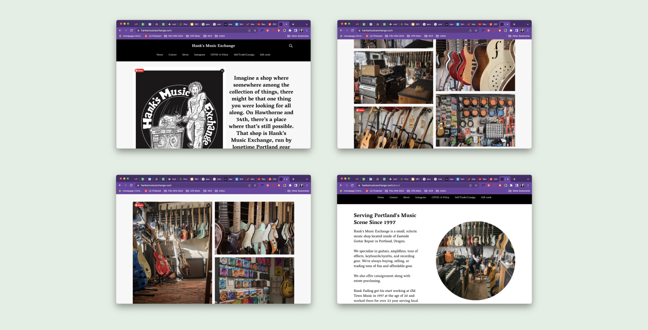The image size is (648, 330).
Task: Reload page in the homepage header window
Action: (x=131, y=31)
